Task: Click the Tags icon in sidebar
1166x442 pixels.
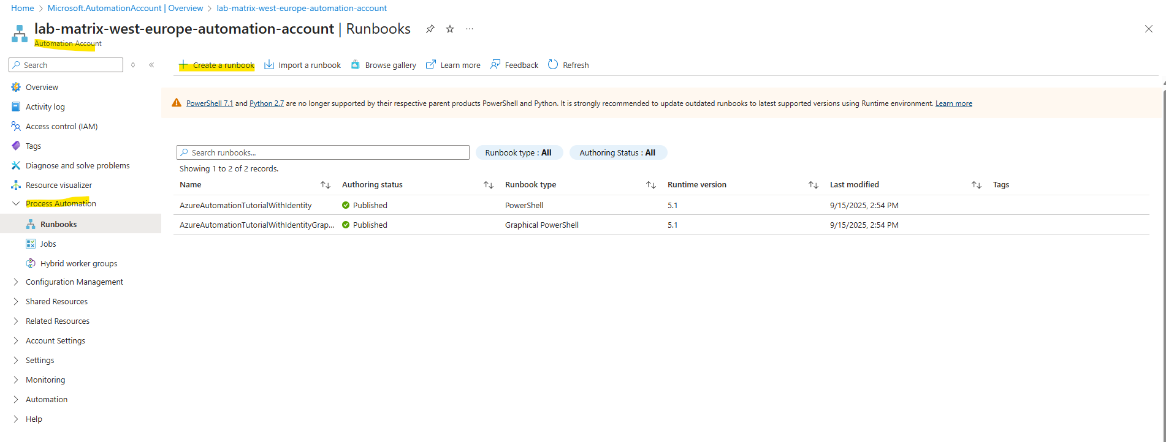Action: 16,146
